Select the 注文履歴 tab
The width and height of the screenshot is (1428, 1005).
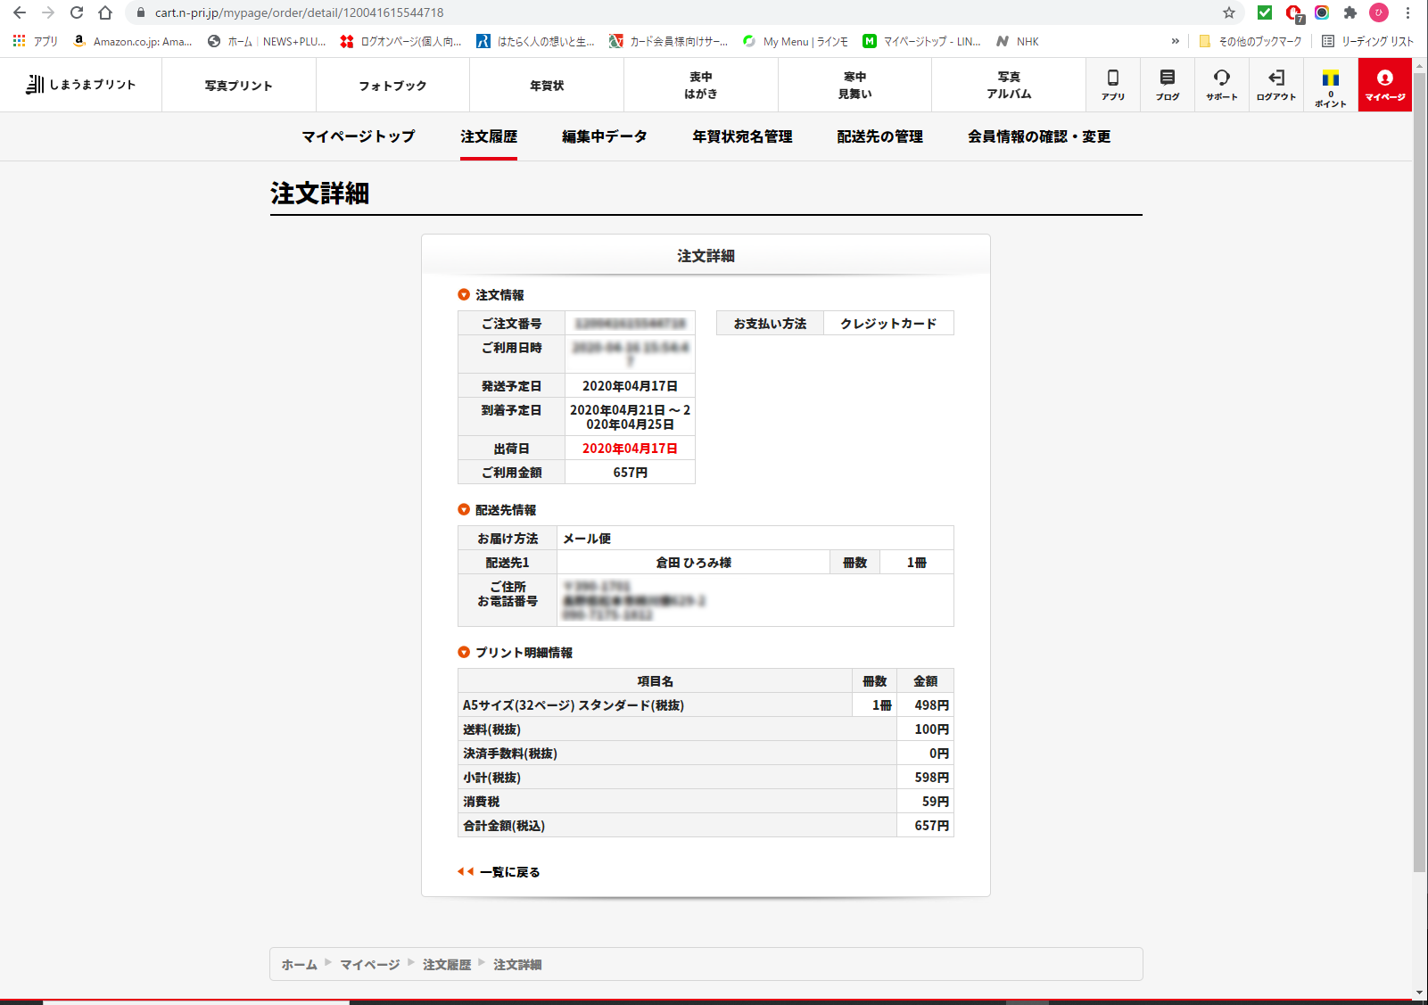tap(489, 136)
